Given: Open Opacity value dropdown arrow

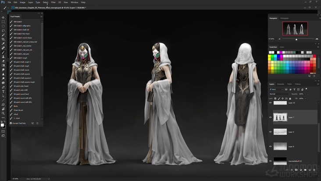Looking at the screenshot, I should [x=306, y=94].
